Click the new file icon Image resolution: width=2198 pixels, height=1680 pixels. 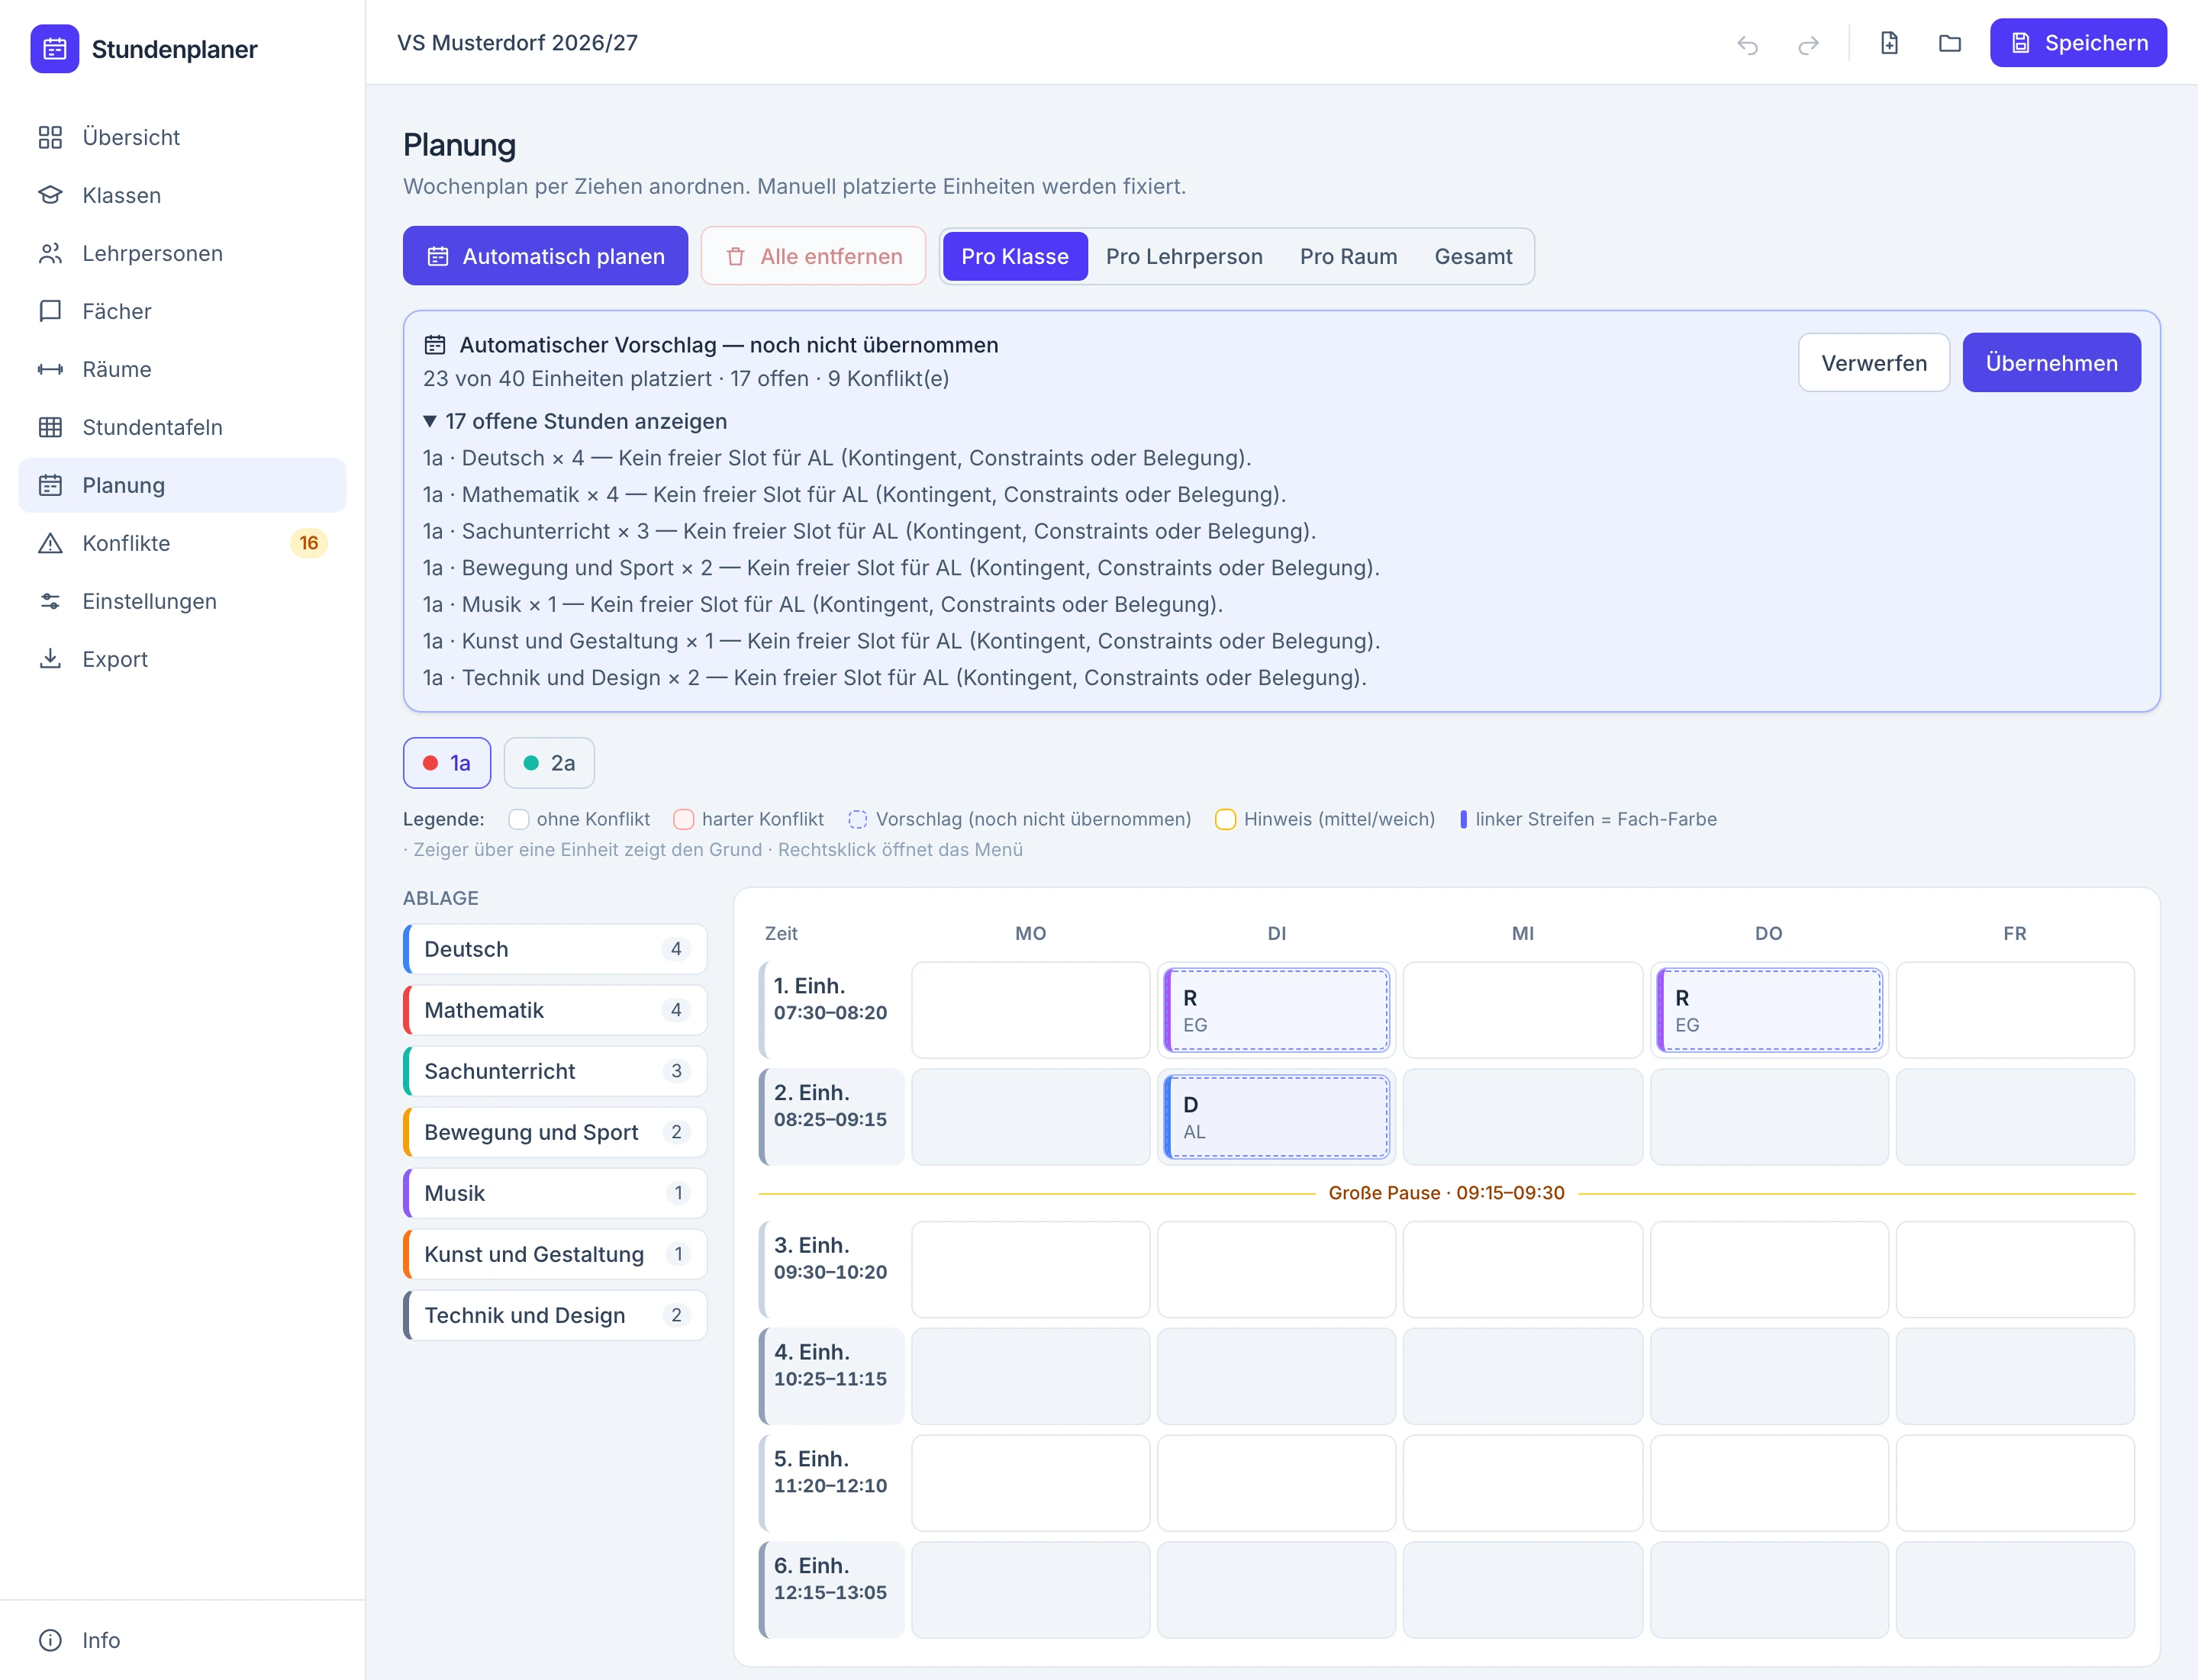[x=1889, y=43]
